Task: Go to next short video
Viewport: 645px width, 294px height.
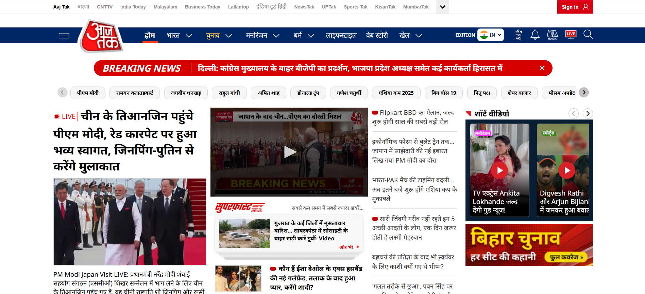Action: (588, 113)
